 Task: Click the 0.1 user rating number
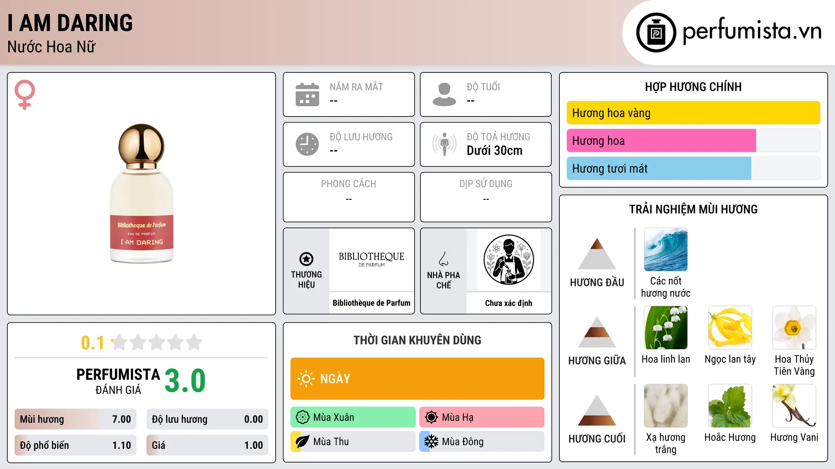93,343
